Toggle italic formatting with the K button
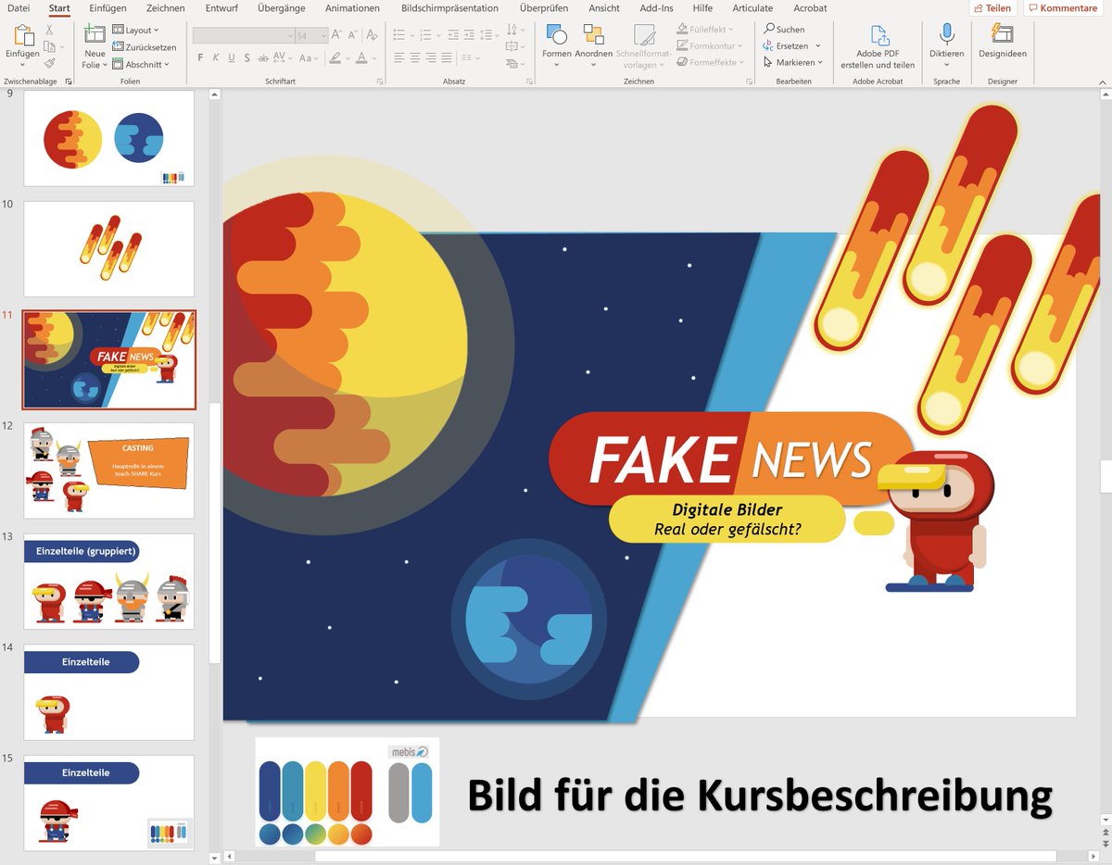 [216, 57]
